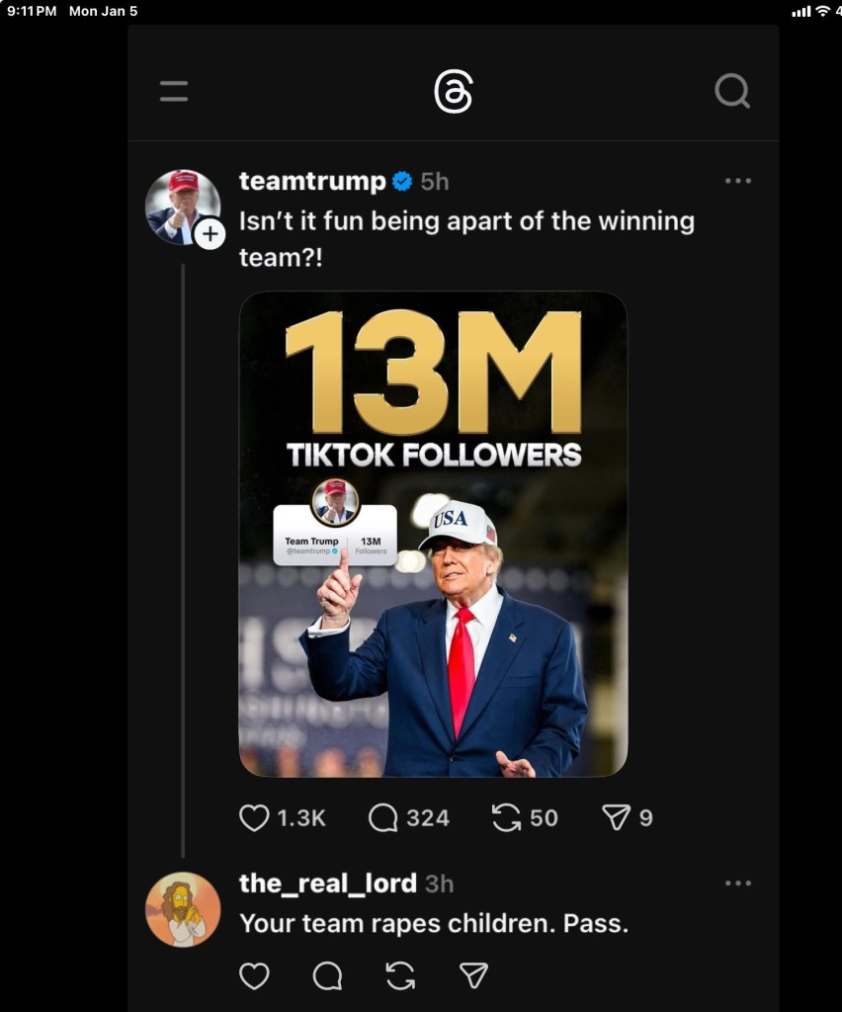Like the teamtrump post with heart

pyautogui.click(x=255, y=818)
